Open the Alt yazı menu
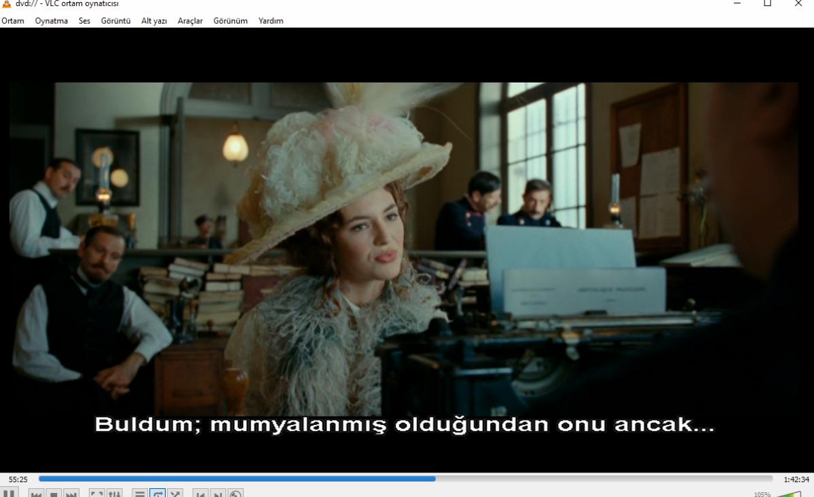Screen dimensions: 814x497 tap(154, 21)
